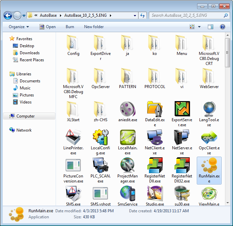The width and height of the screenshot is (233, 226).
Task: Click the Burn toolbar button
Action: 70,27
